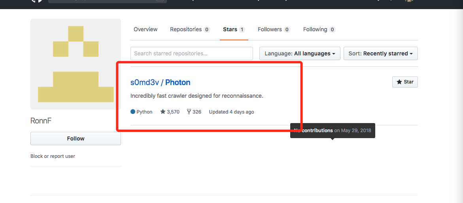This screenshot has height=203, width=463.
Task: Switch to the Repositories tab
Action: [190, 29]
